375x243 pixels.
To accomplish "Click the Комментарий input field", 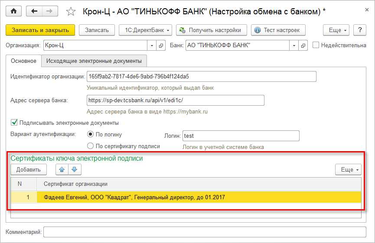I will click(x=205, y=233).
